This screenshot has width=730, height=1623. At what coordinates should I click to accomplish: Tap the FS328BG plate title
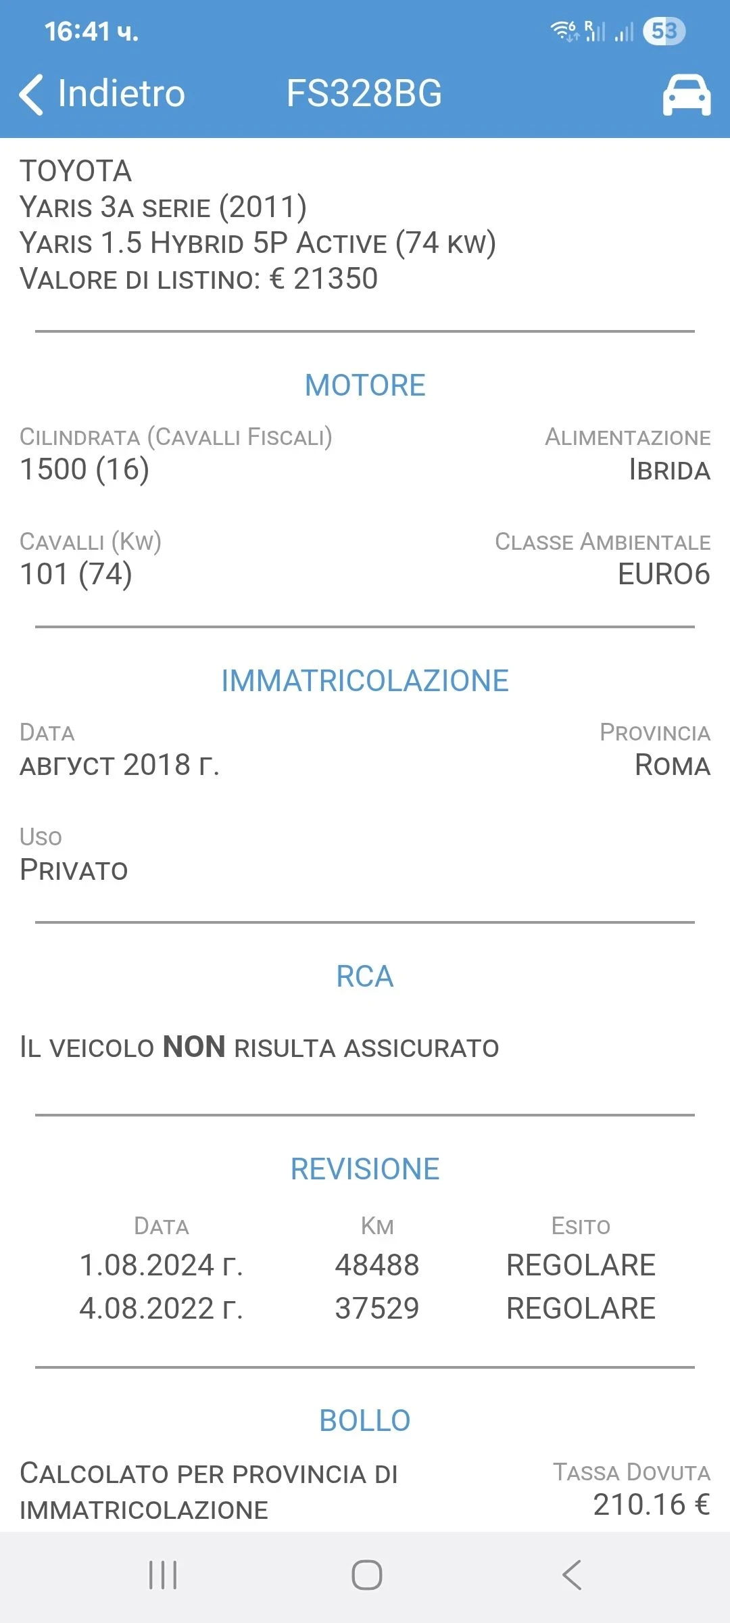tap(364, 93)
